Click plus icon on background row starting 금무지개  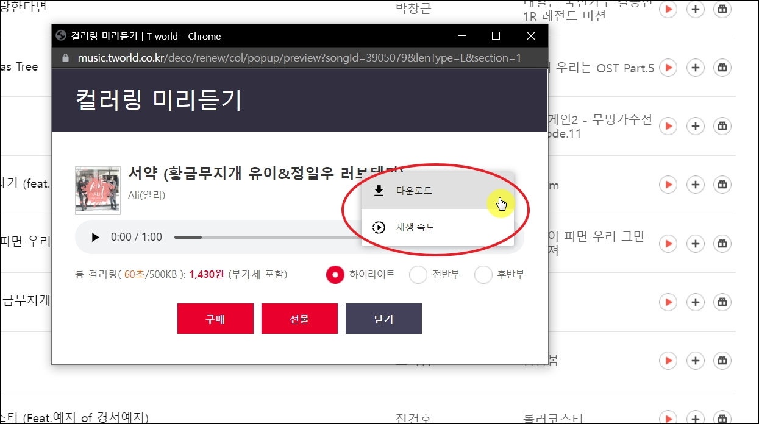click(x=696, y=302)
